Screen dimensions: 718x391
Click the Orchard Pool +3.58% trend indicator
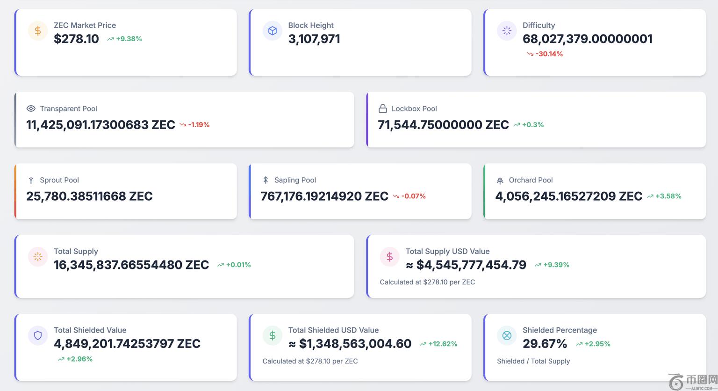tap(664, 196)
